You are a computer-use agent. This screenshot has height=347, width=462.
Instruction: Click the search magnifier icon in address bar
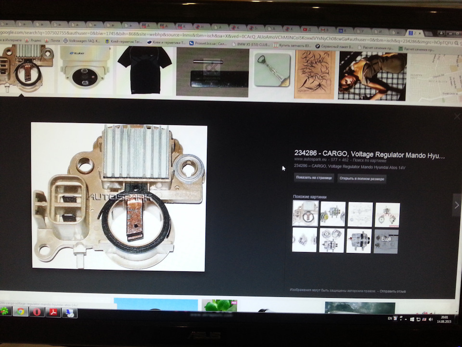point(456,43)
